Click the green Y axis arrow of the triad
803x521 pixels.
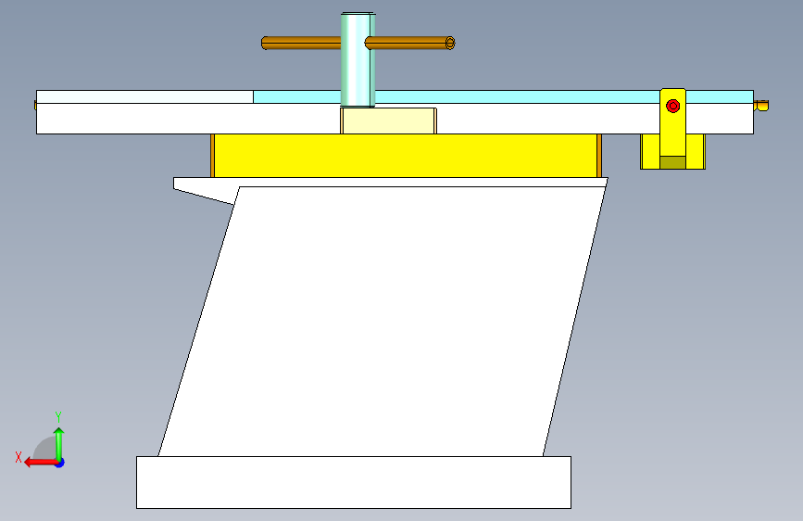59,443
